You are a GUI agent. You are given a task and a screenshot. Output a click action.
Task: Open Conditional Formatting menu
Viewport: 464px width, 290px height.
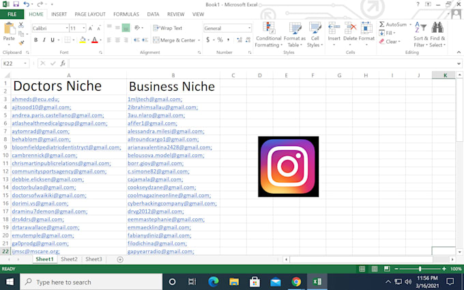268,35
